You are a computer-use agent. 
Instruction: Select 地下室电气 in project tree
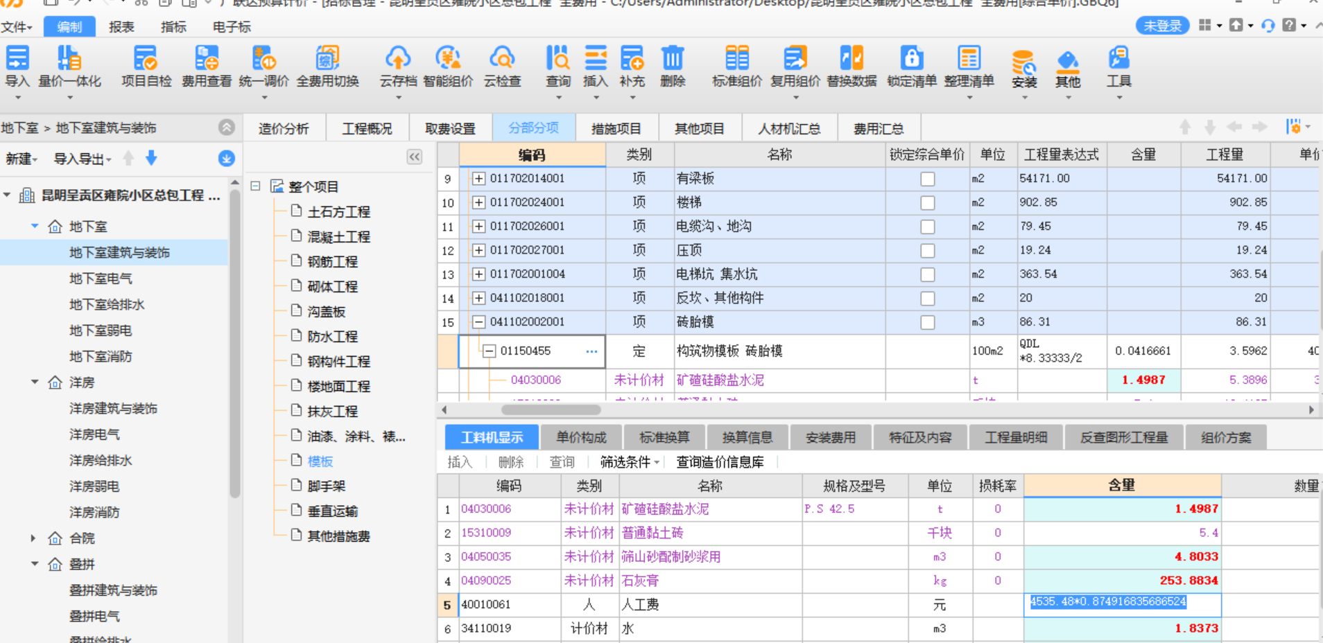(101, 279)
